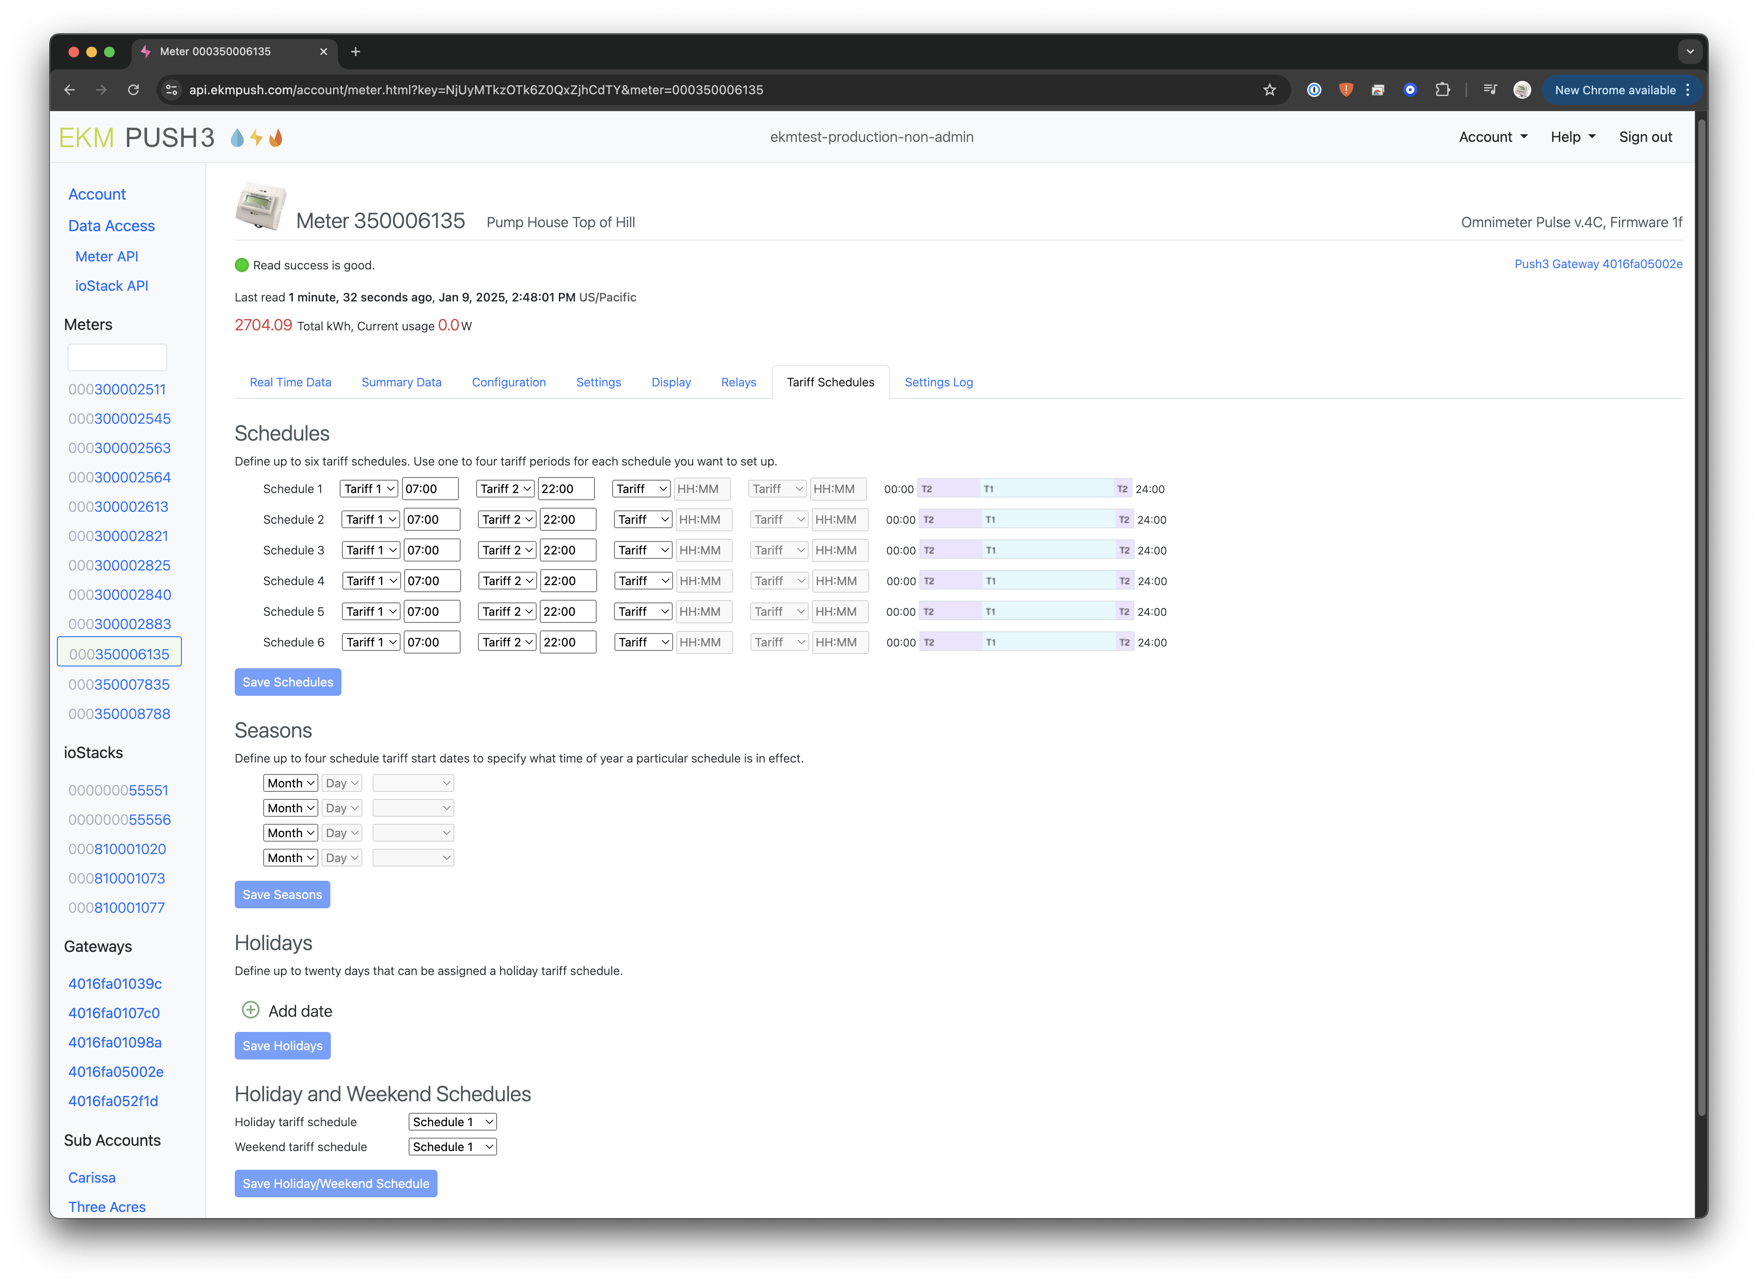Open Push3 Gateway 4016fa05002e link
This screenshot has width=1758, height=1284.
1598,264
